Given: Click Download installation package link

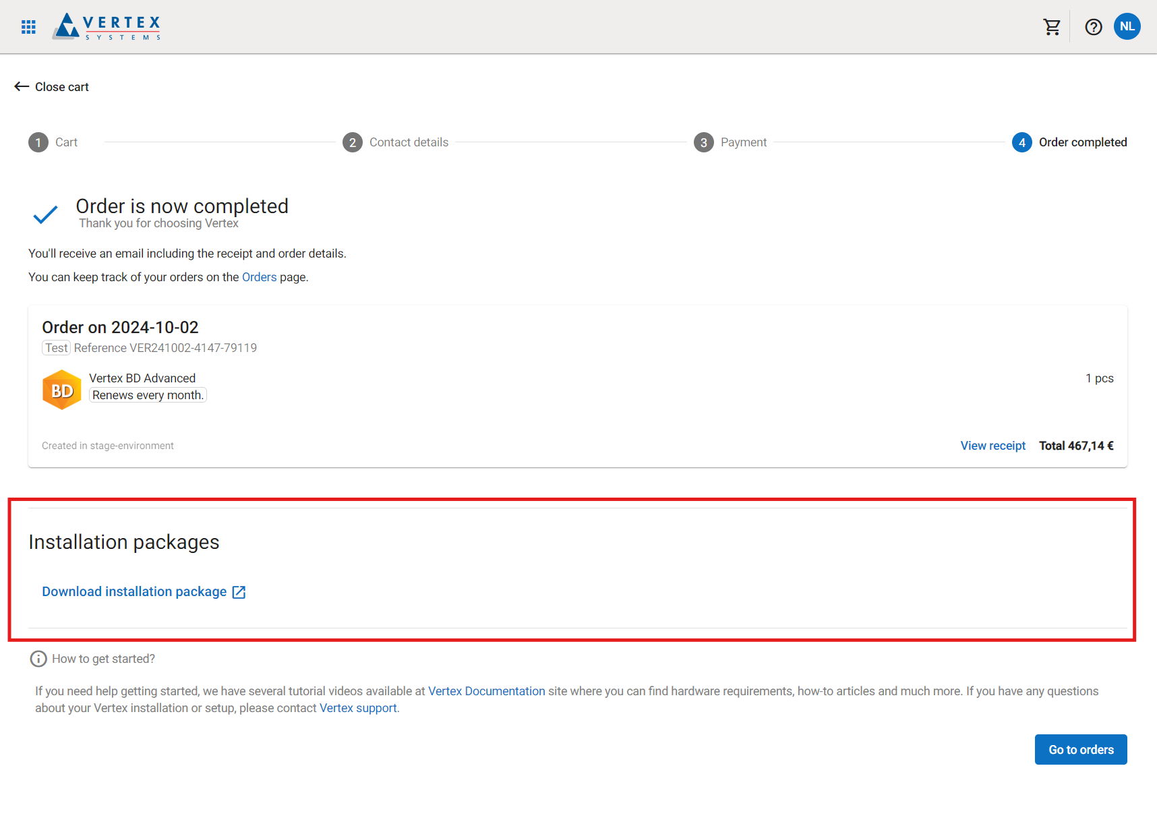Looking at the screenshot, I should click(134, 592).
